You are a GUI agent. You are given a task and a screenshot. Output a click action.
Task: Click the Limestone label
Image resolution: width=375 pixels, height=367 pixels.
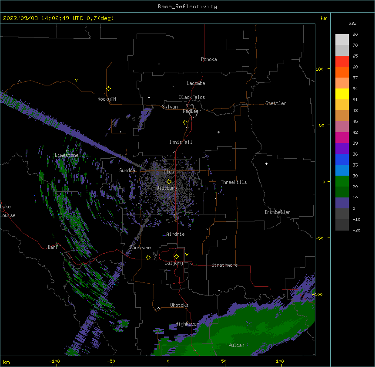67,155
